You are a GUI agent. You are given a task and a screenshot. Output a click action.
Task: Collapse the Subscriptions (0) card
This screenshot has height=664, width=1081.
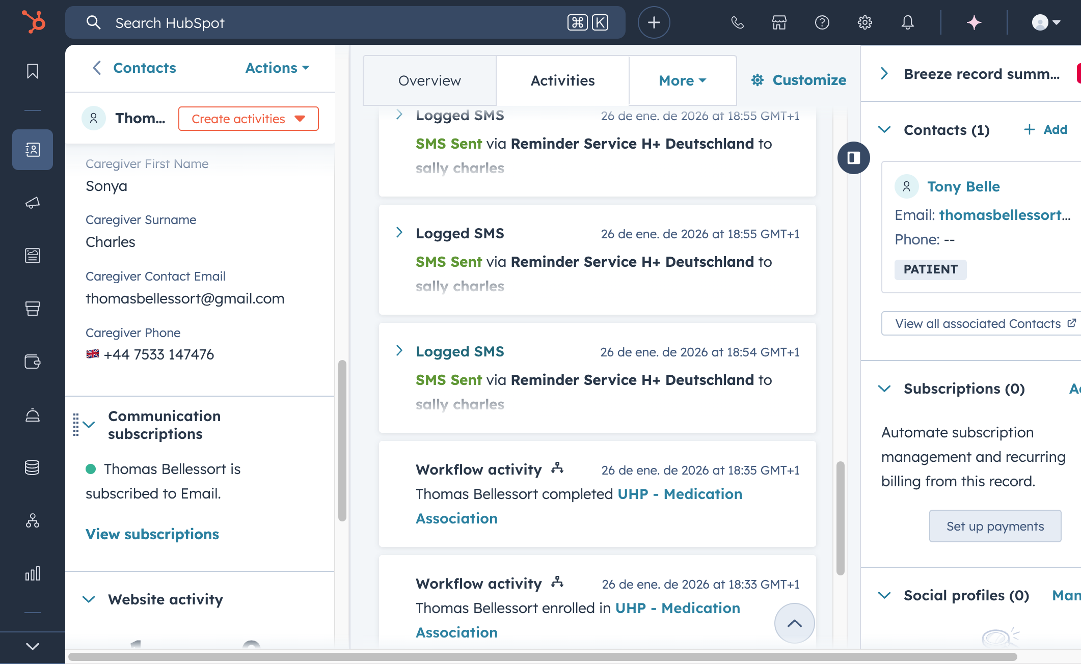[x=885, y=389]
